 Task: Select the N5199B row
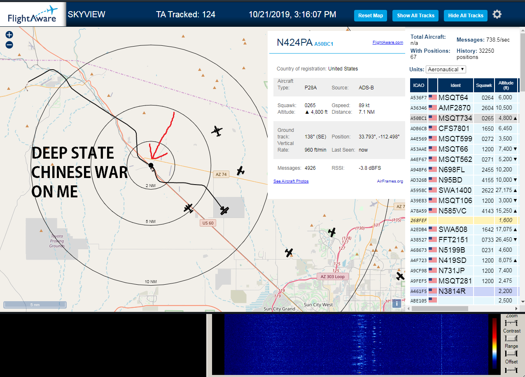pos(464,250)
